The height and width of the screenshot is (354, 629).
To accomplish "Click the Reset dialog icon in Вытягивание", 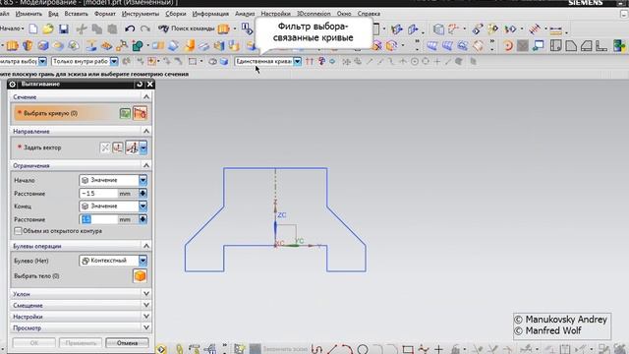I will coord(140,85).
